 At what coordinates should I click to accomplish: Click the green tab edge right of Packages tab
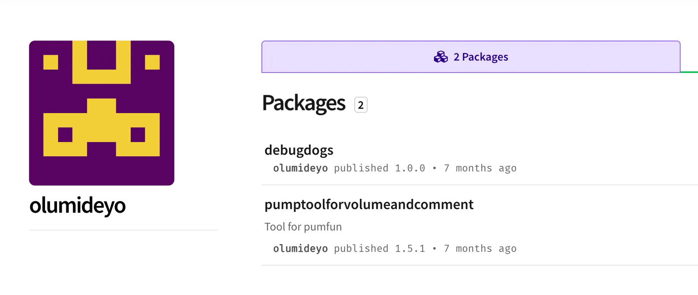690,72
